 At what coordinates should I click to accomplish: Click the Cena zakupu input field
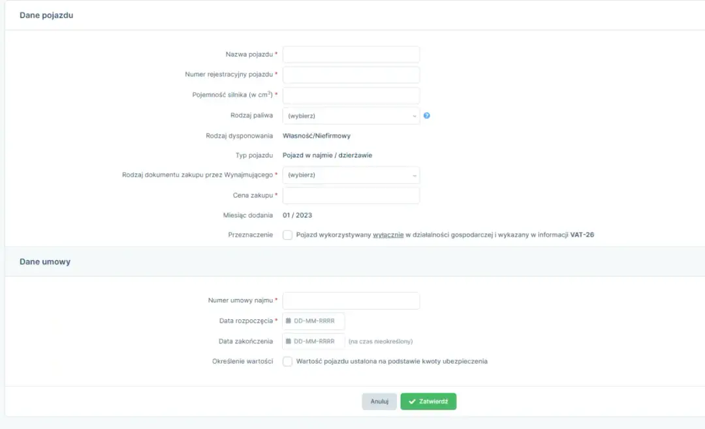pos(351,195)
